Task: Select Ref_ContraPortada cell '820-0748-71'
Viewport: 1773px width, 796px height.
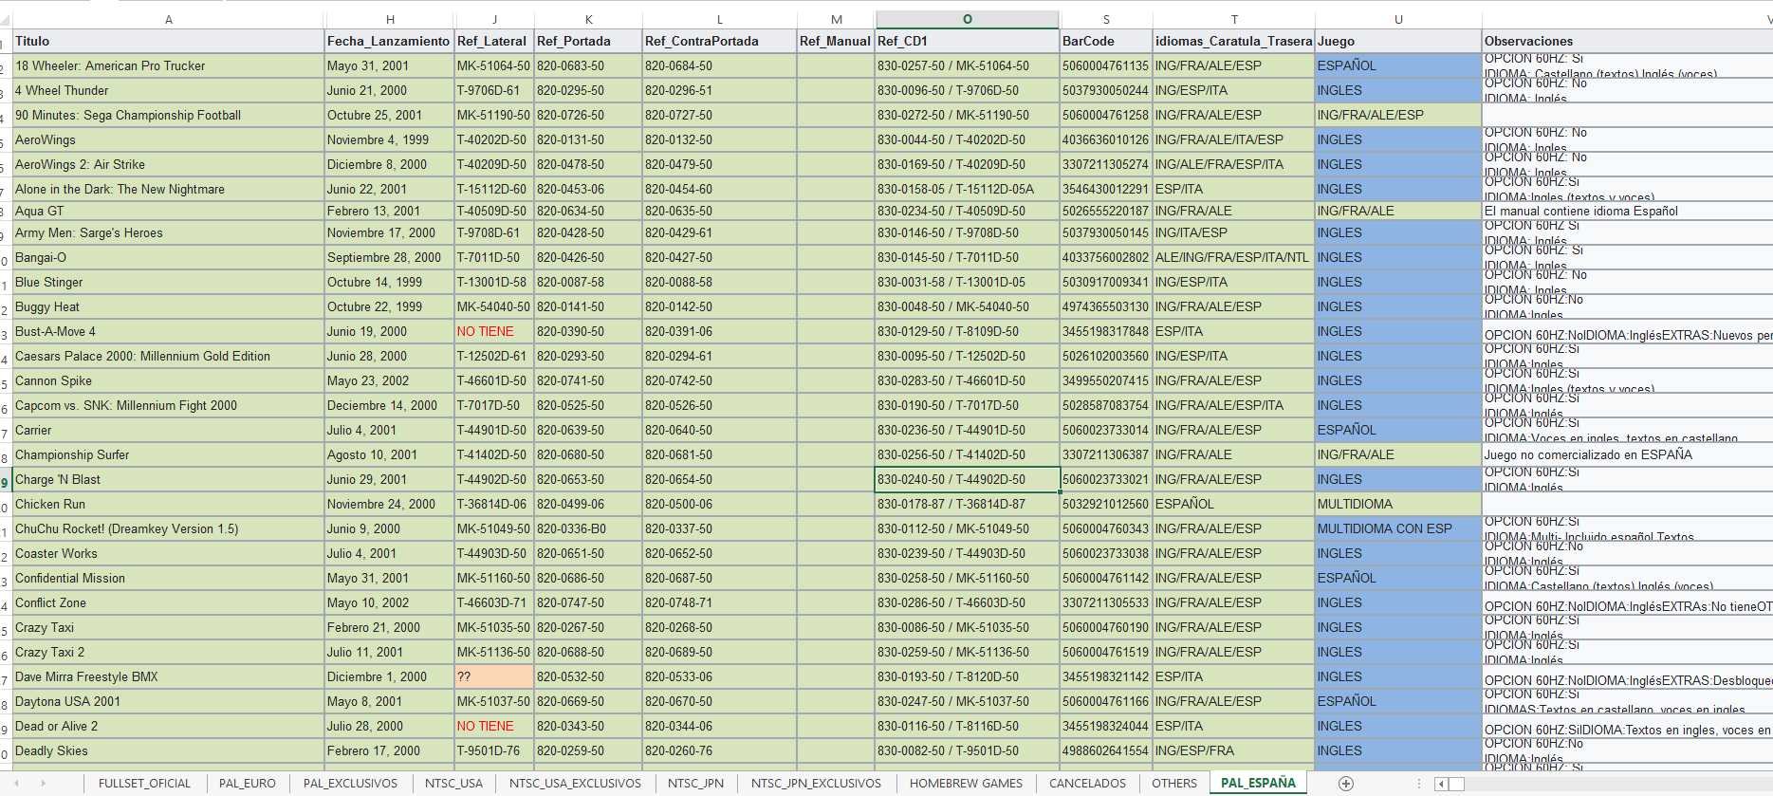Action: (x=719, y=602)
